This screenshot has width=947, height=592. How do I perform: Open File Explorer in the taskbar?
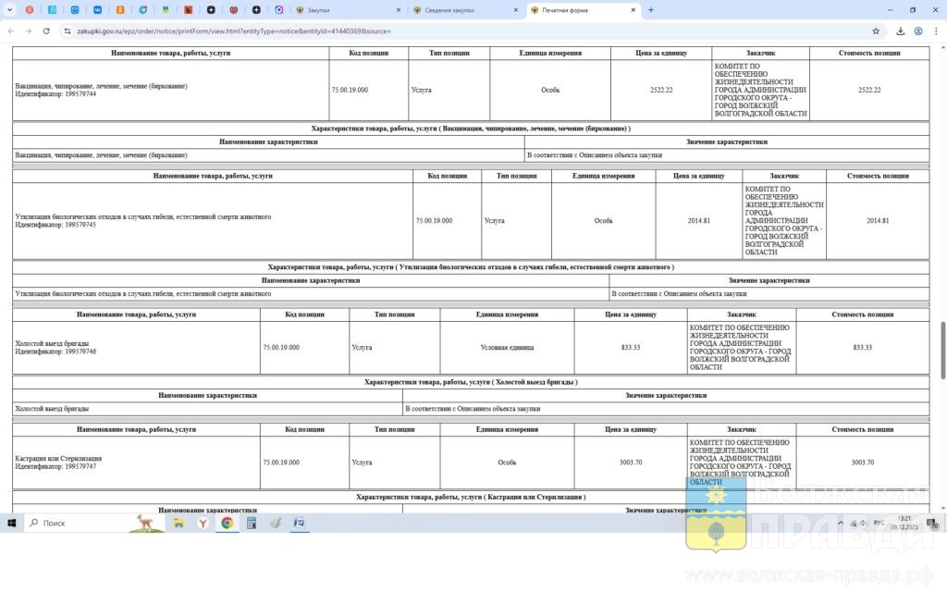[x=178, y=523]
